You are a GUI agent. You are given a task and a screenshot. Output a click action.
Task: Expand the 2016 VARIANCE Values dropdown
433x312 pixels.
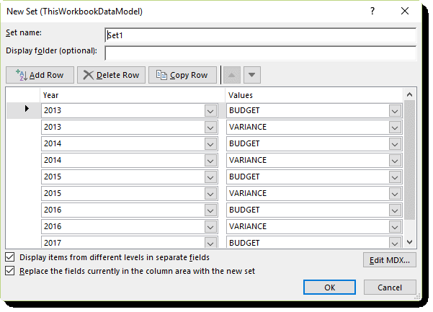[x=395, y=227]
